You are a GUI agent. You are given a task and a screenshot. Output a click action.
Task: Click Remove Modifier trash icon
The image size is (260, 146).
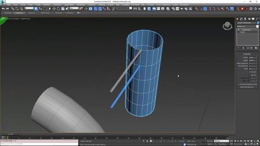(251, 48)
